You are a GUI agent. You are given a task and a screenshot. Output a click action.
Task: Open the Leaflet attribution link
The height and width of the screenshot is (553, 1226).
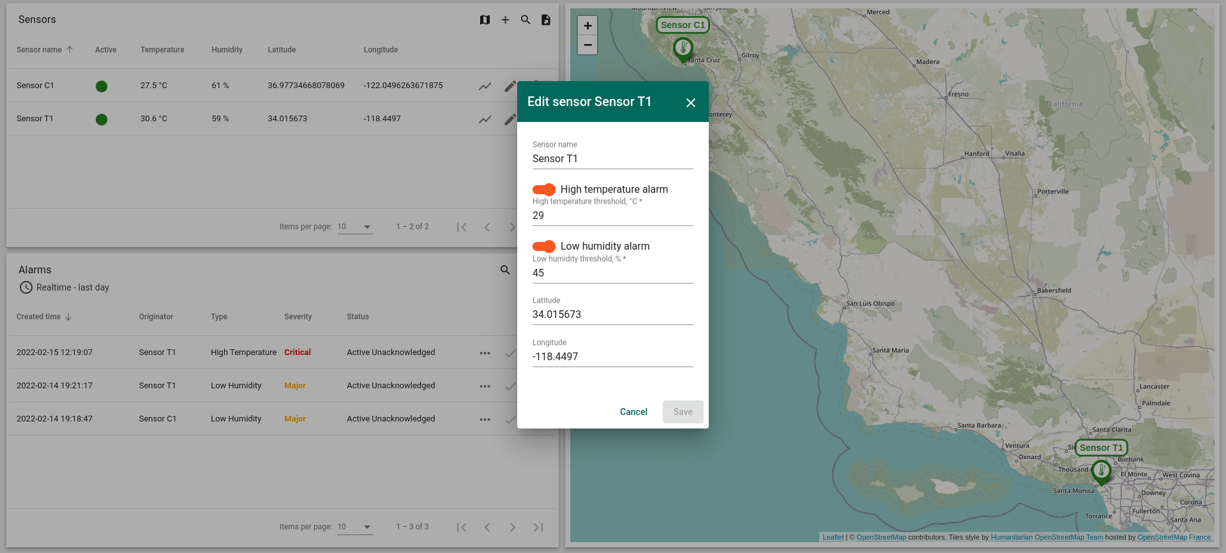point(833,537)
